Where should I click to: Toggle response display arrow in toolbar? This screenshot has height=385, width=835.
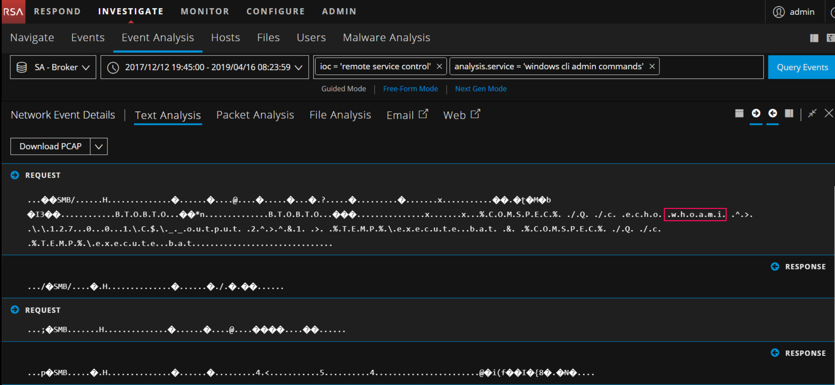[772, 114]
